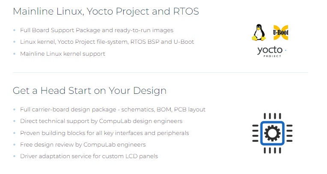Screen dimensions: 327x174
Task: Click "Proven building blocks" bullet item
Action: coord(104,133)
